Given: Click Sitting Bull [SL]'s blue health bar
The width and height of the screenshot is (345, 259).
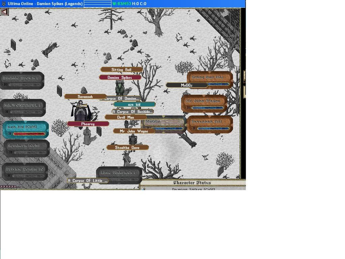Looking at the screenshot, I should tap(218, 84).
